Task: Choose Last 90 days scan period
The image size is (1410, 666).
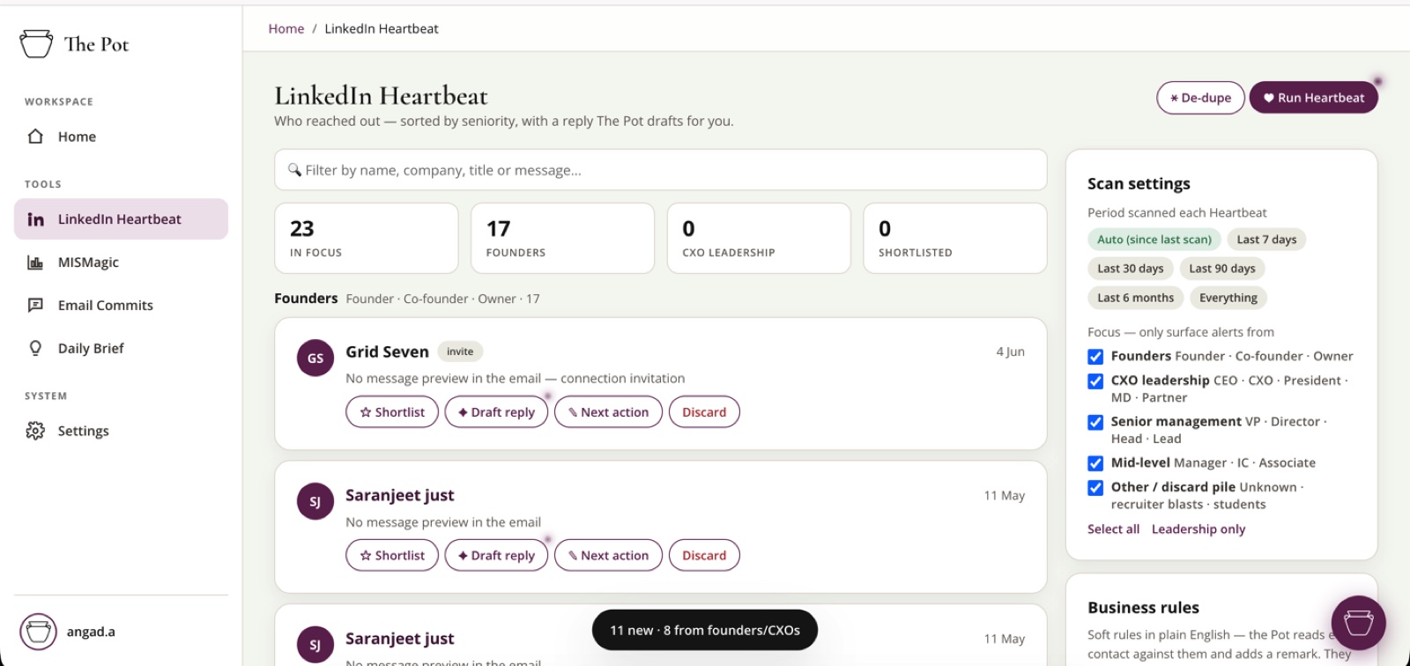Action: click(x=1222, y=269)
